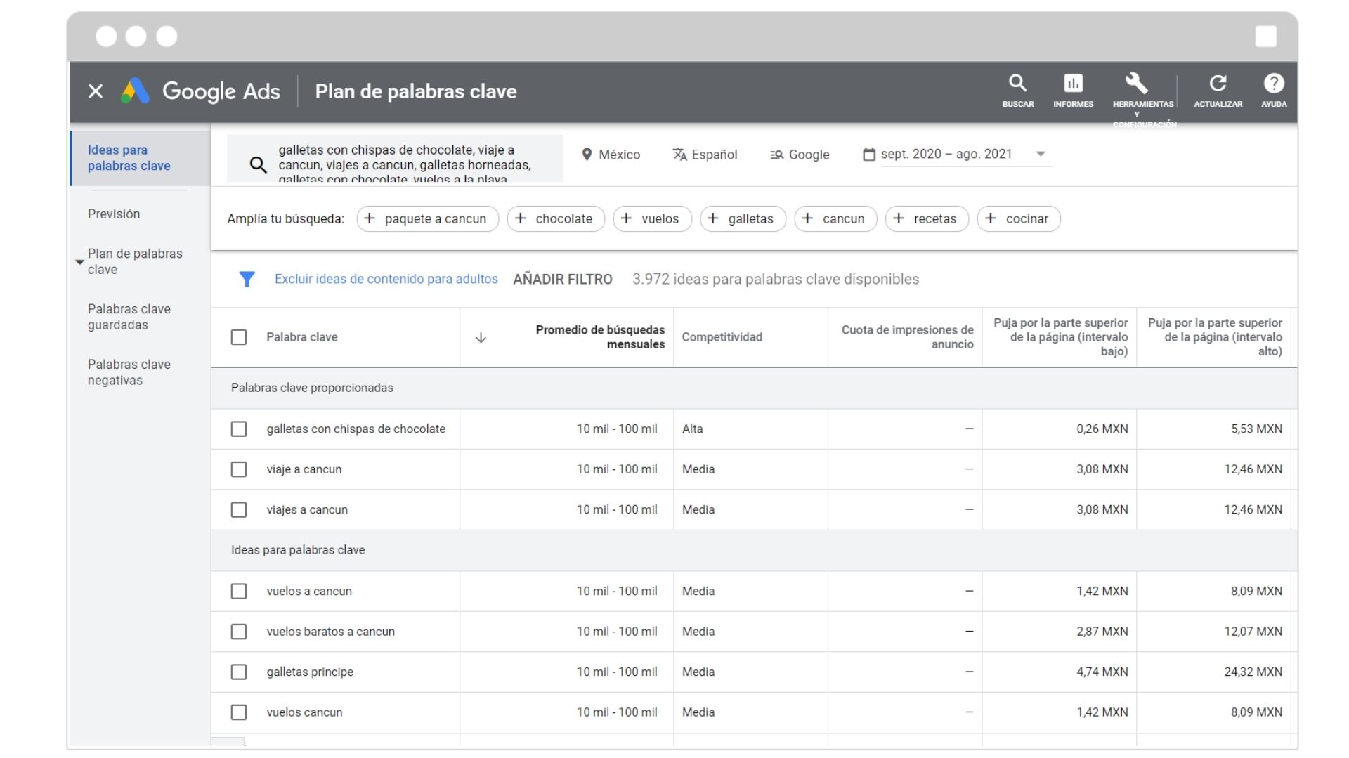Open the Español language selector
The width and height of the screenshot is (1349, 758).
(x=705, y=155)
